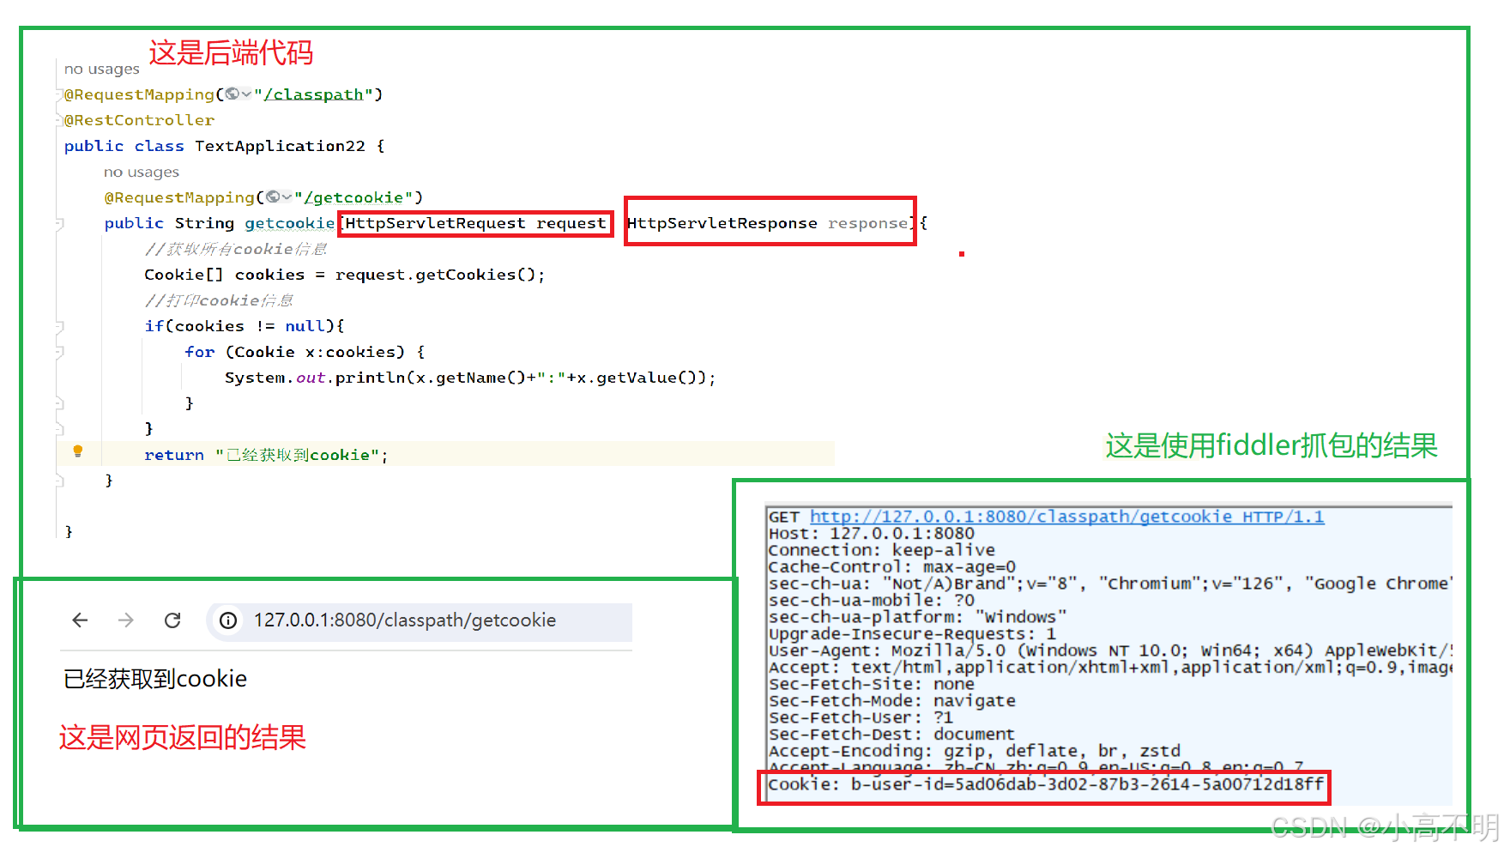1504x853 pixels.
Task: Click the @RestController annotation
Action: pyautogui.click(x=140, y=120)
